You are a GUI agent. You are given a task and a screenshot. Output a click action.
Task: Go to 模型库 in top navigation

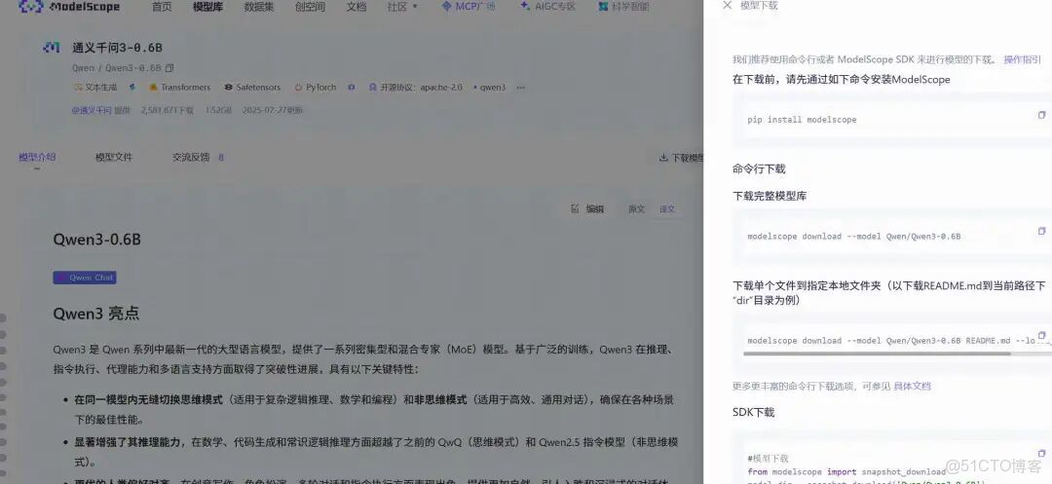click(208, 8)
